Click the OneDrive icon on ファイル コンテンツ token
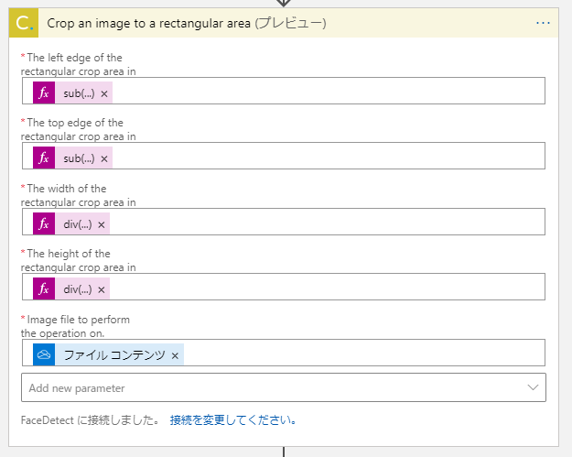The width and height of the screenshot is (572, 457). coord(44,354)
